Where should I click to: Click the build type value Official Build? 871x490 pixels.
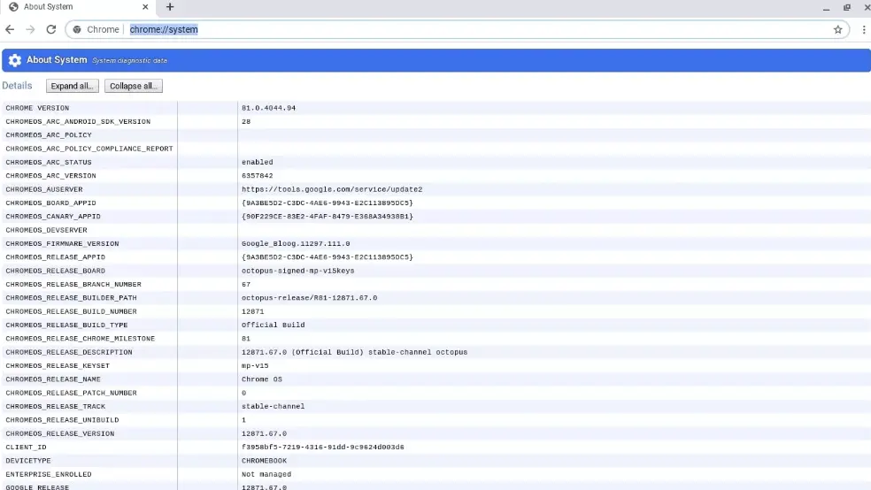274,325
